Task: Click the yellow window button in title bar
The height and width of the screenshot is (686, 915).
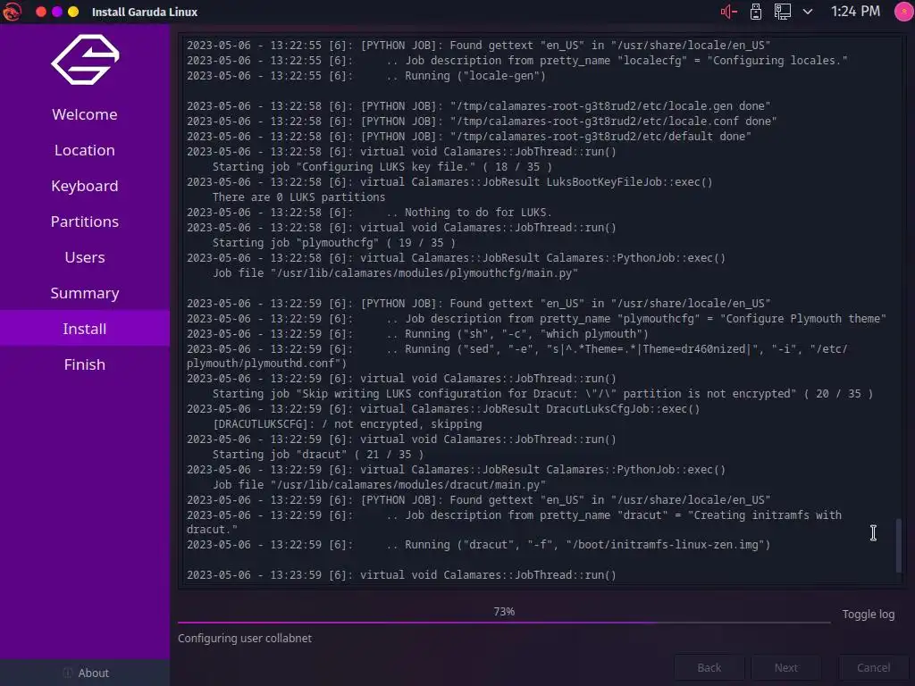Action: coord(73,12)
